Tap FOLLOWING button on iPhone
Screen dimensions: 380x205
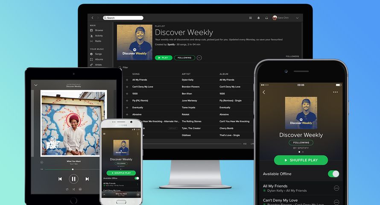(301, 143)
